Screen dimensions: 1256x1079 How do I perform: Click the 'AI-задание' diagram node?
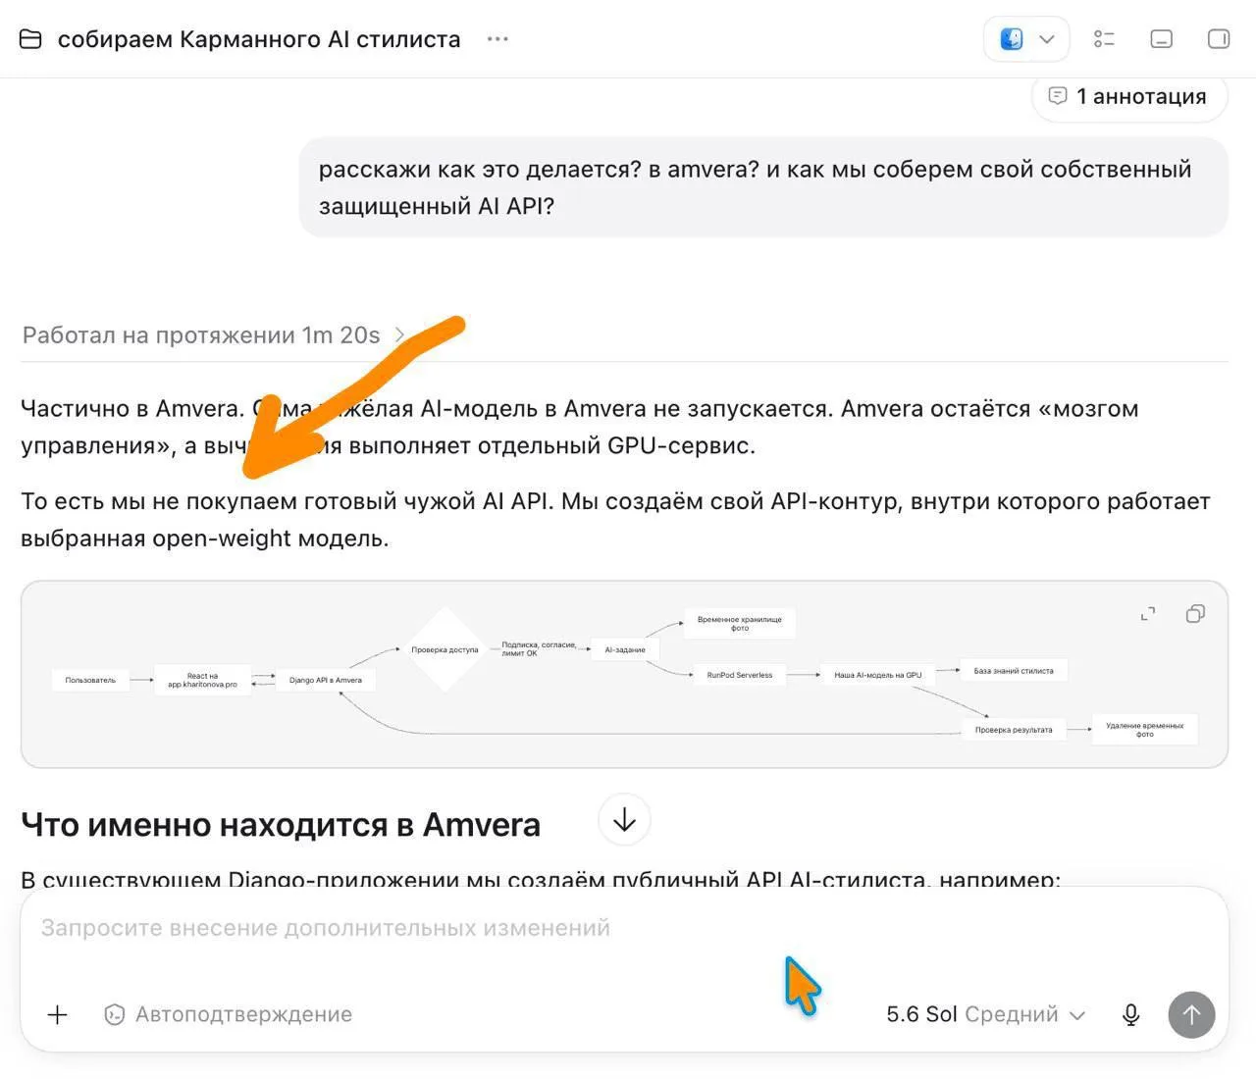coord(625,649)
